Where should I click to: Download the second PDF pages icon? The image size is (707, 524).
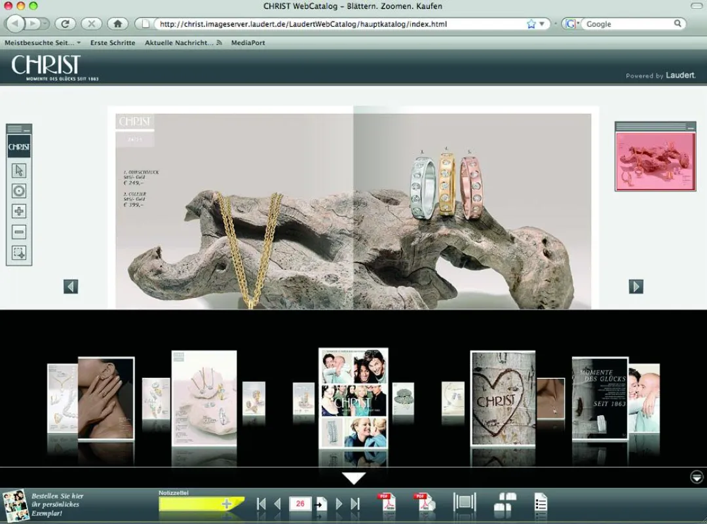425,502
